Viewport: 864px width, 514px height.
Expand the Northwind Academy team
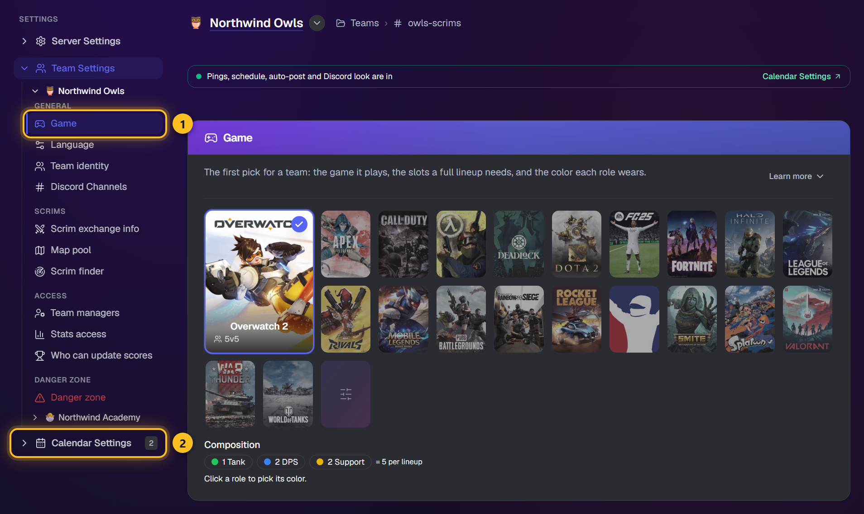[35, 417]
